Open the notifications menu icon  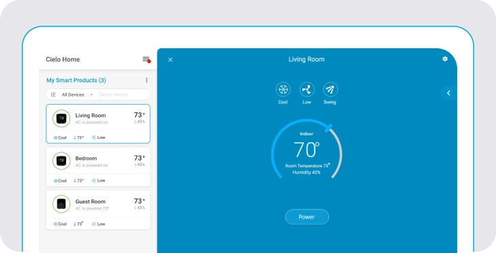[x=146, y=59]
